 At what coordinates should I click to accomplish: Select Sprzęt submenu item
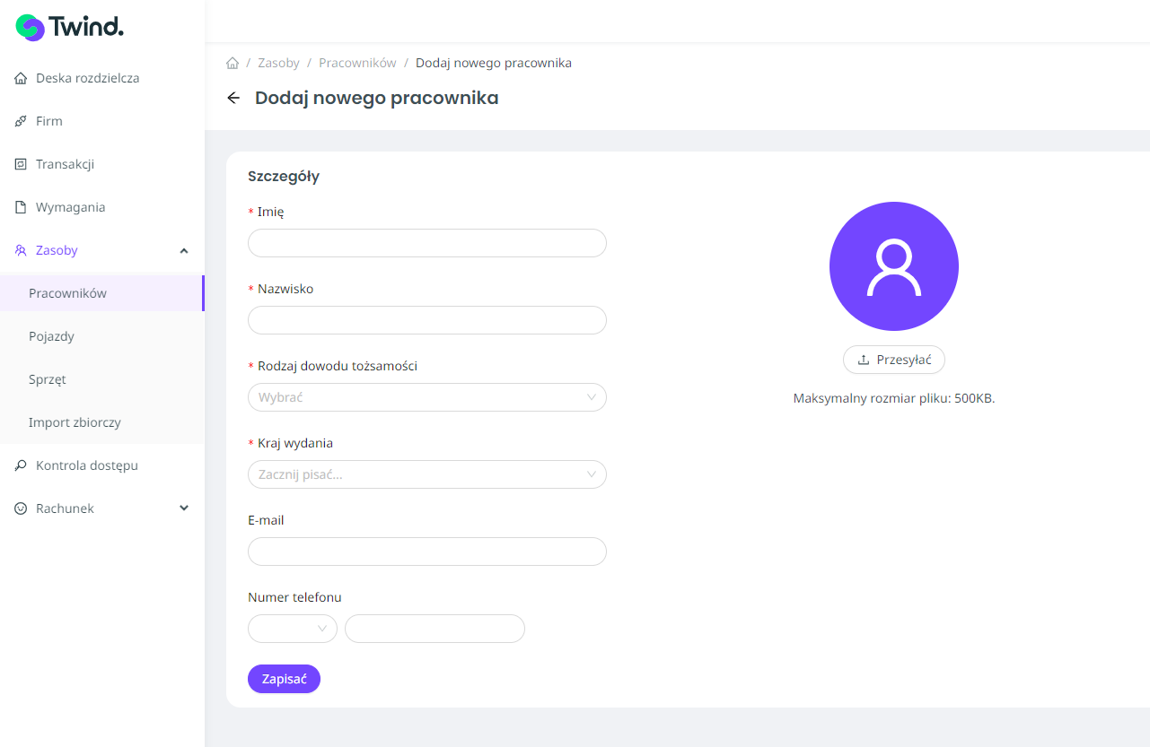[x=102, y=379]
